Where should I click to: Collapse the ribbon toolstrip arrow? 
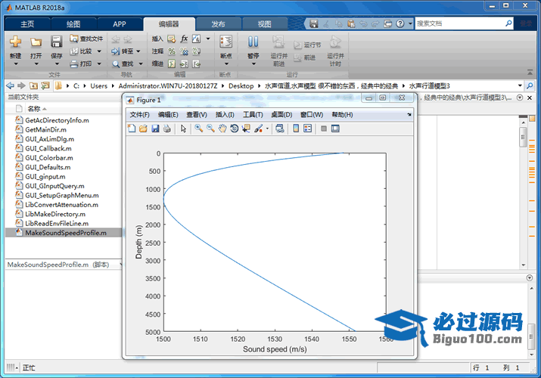(x=530, y=73)
